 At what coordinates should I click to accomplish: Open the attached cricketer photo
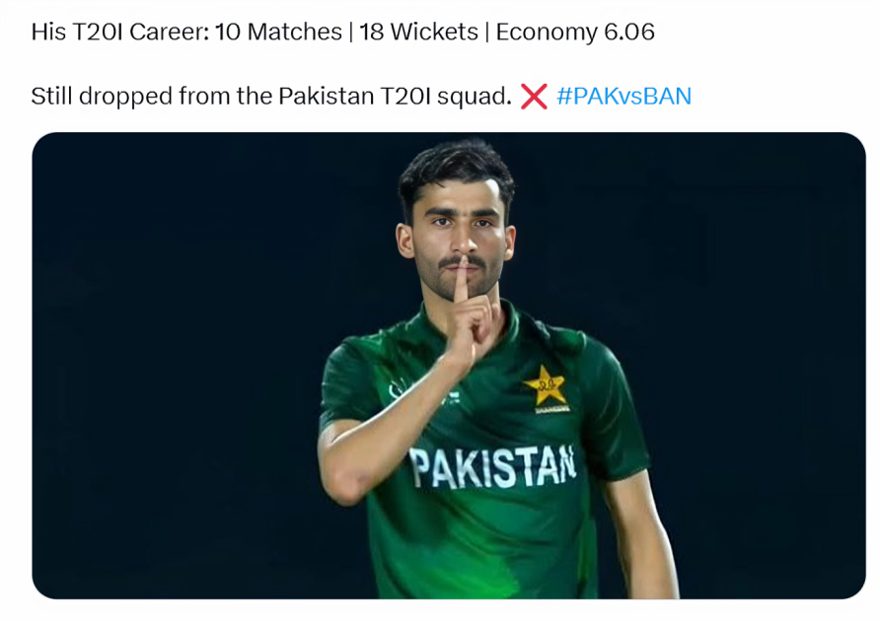point(449,365)
